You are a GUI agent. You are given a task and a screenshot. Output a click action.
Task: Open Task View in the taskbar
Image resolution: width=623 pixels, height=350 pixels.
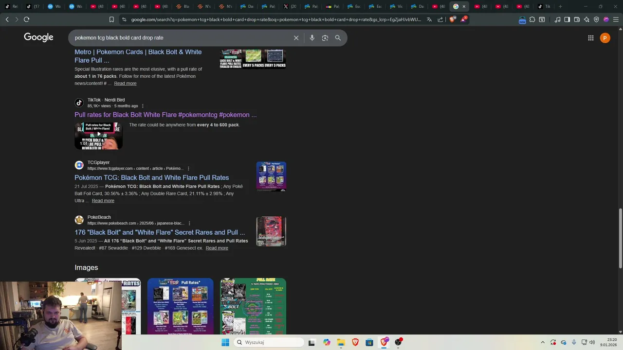(311, 342)
